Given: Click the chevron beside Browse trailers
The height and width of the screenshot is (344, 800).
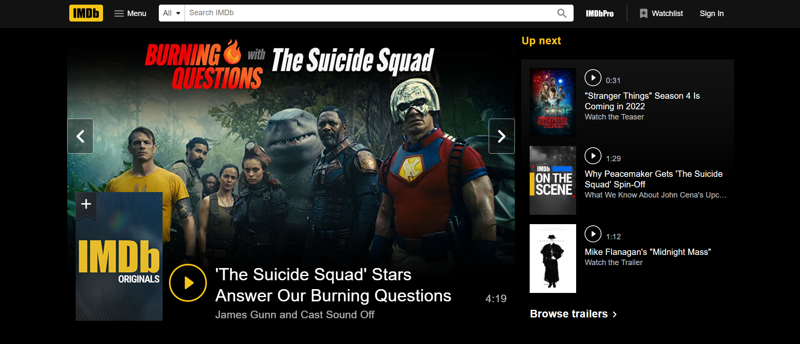Looking at the screenshot, I should (x=615, y=314).
